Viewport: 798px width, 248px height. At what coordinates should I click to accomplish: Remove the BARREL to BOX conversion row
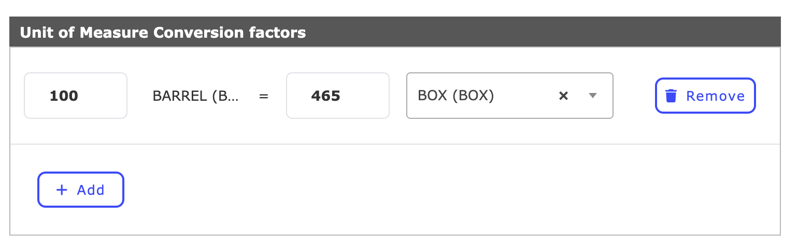pyautogui.click(x=705, y=96)
